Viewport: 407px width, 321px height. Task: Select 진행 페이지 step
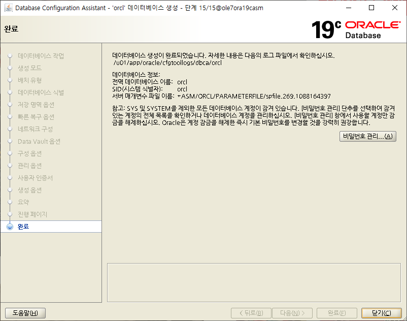click(x=32, y=214)
